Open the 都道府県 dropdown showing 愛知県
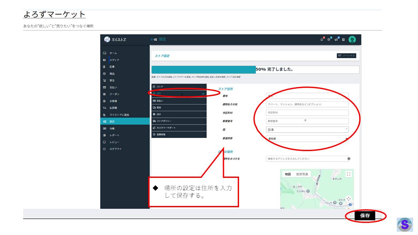The height and width of the screenshot is (235, 418). click(307, 139)
